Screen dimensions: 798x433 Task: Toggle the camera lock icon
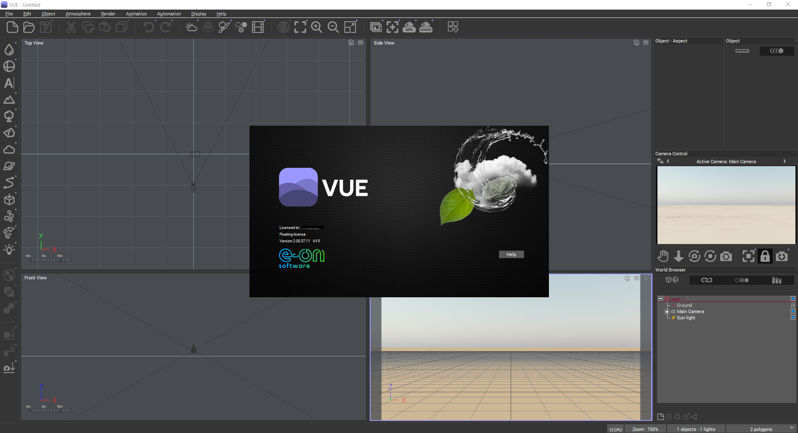pyautogui.click(x=765, y=256)
